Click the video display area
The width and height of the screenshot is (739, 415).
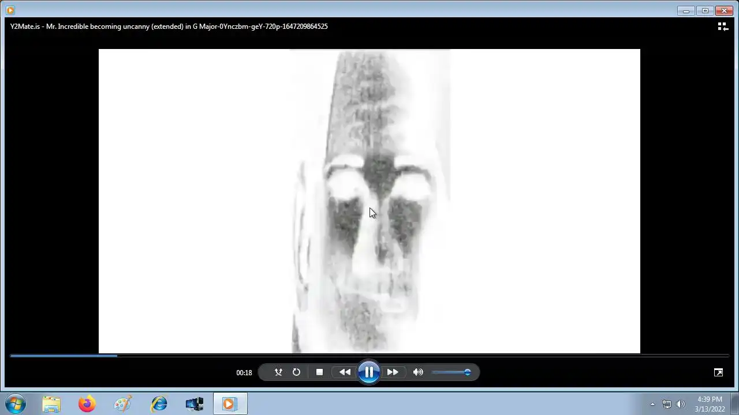pyautogui.click(x=369, y=201)
